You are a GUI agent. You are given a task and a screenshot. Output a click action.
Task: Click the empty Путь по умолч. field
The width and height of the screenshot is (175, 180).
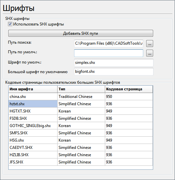point(109,53)
